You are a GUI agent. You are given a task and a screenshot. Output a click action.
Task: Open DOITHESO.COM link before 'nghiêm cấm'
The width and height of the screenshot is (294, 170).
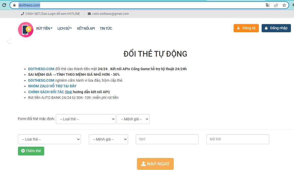41,80
